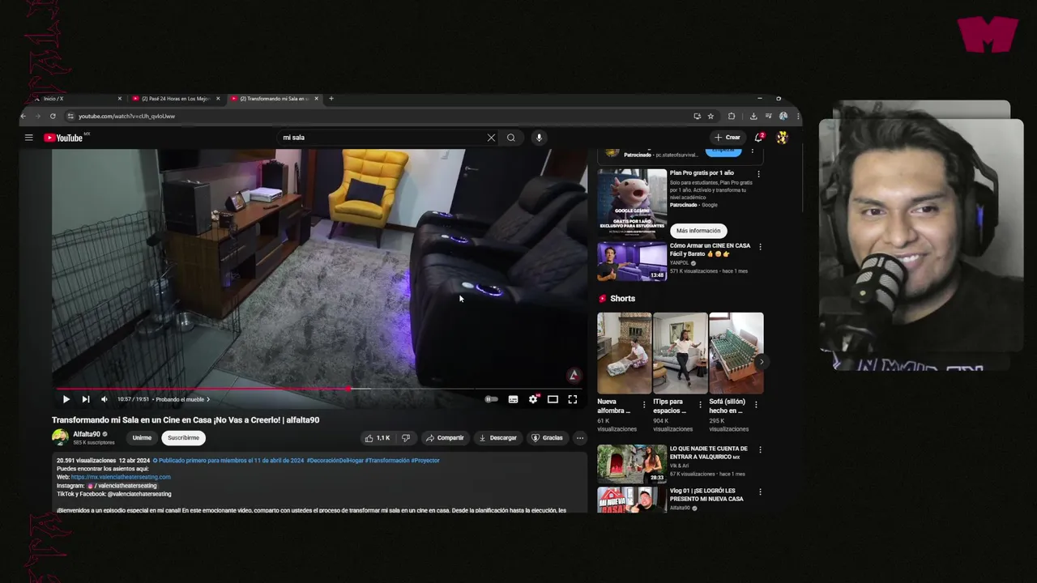
Task: Start voice search with the microphone
Action: click(x=539, y=138)
